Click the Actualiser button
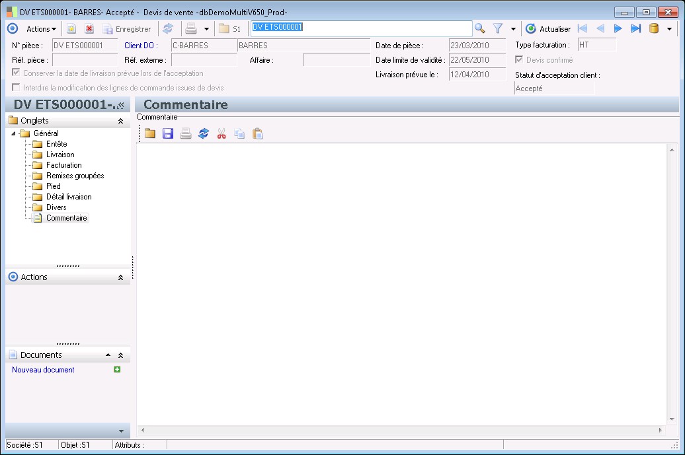Screen dimensions: 685x455 548,29
